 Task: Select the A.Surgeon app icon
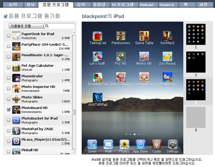[167, 77]
